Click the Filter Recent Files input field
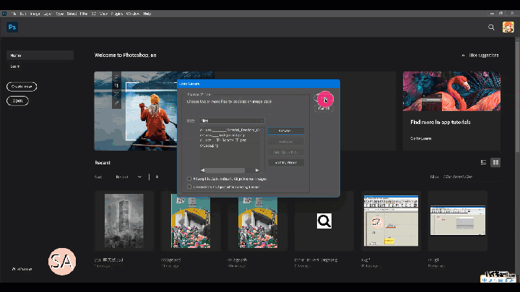 472,177
